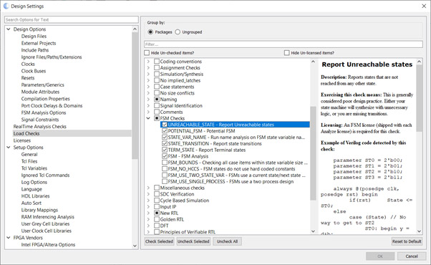
Task: Uncheck UNREACHABLE_STATE check
Action: point(165,125)
